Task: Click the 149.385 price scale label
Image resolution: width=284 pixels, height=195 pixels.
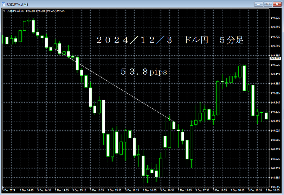Action: [275, 84]
